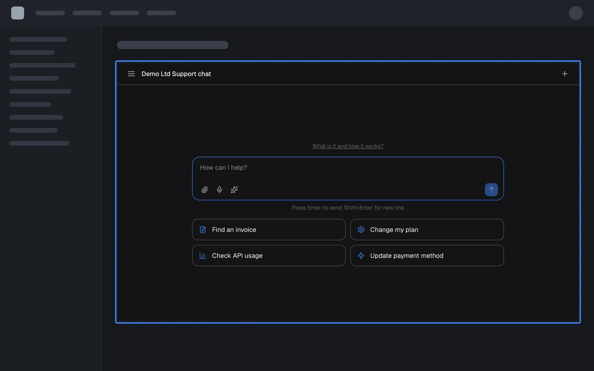Click the sparkle AI enhance icon
This screenshot has height=371, width=594.
pos(234,190)
